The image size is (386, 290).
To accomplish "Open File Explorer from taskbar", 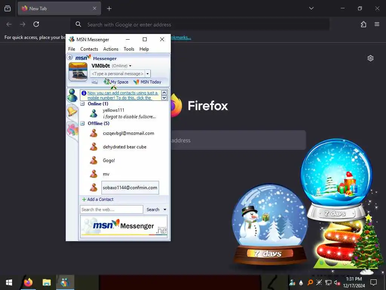I will click(x=46, y=282).
